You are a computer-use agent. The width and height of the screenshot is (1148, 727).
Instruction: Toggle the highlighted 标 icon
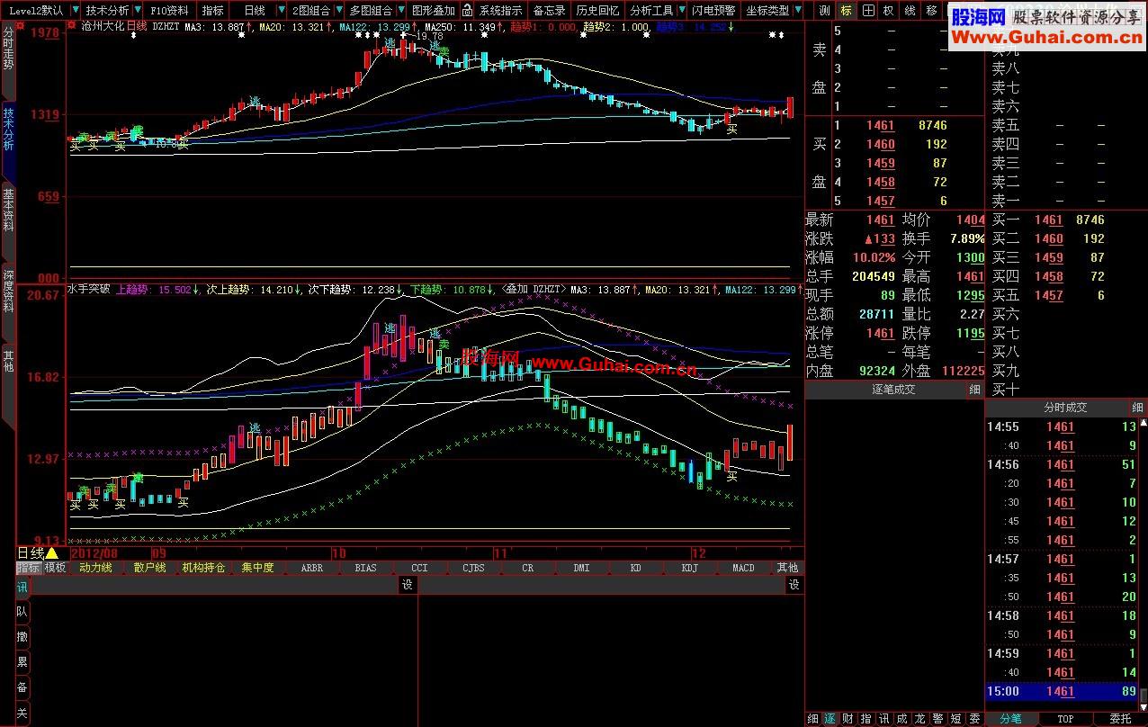(x=846, y=11)
